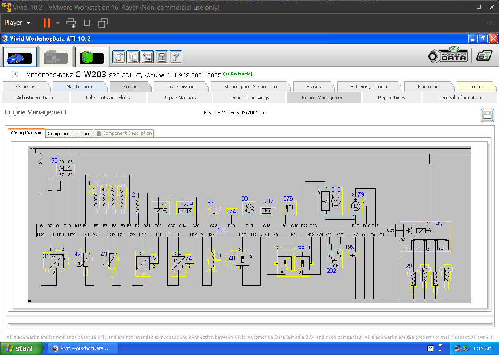Click the Vivid Workshop Data logo
This screenshot has width=499, height=355.
pos(448,55)
